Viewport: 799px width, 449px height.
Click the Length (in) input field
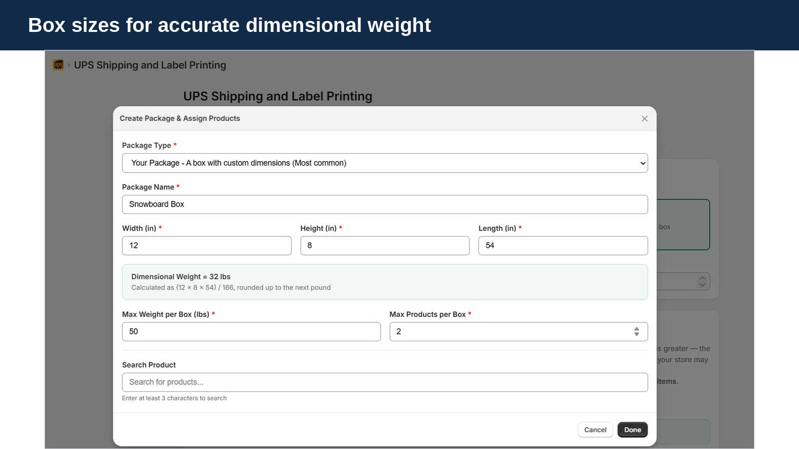pos(563,245)
